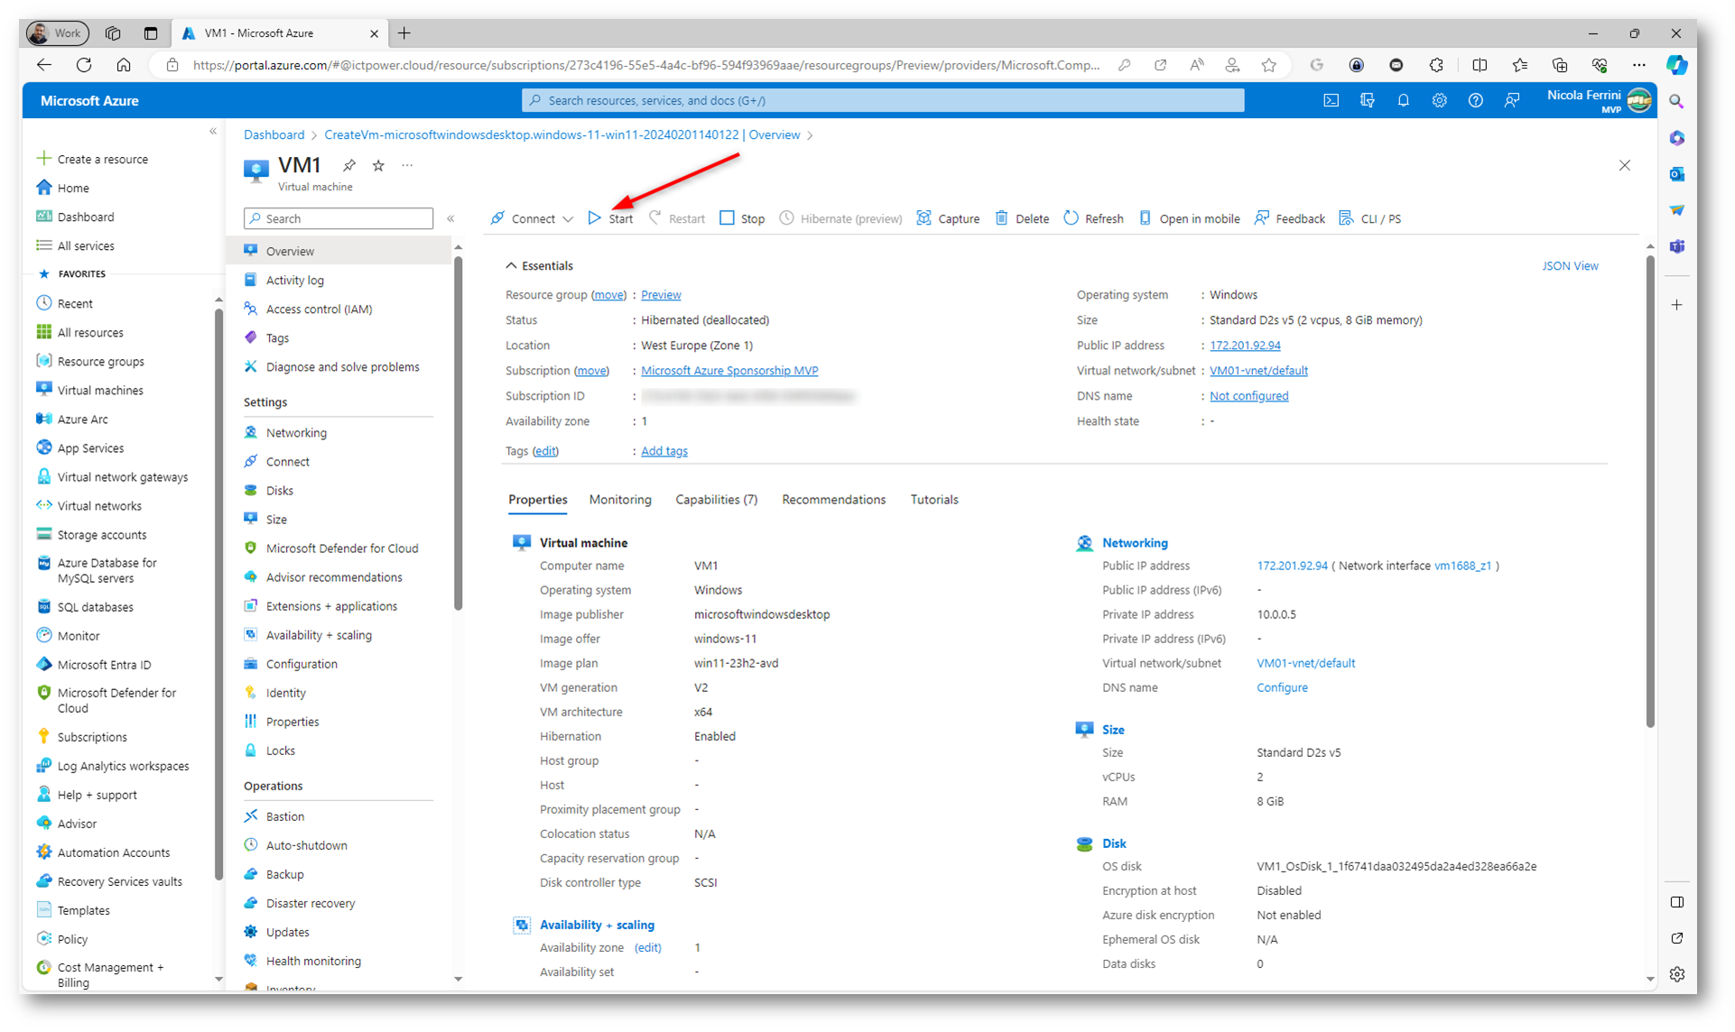1735x1032 pixels.
Task: Switch to the Capabilities (7) tab
Action: (716, 500)
